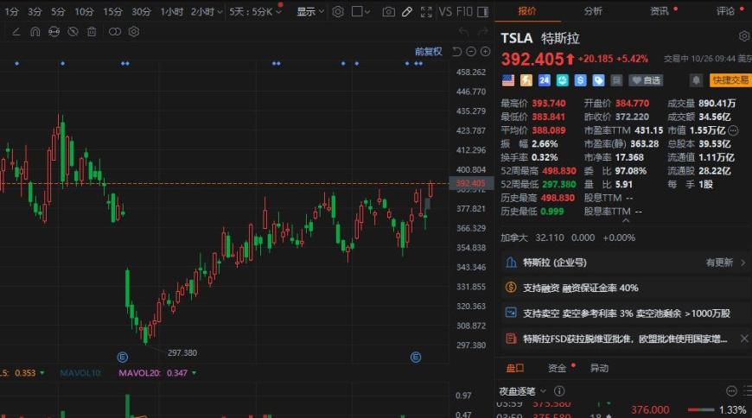Select the 10分 chart interval
Screen dimensions: 752x418
pyautogui.click(x=84, y=11)
